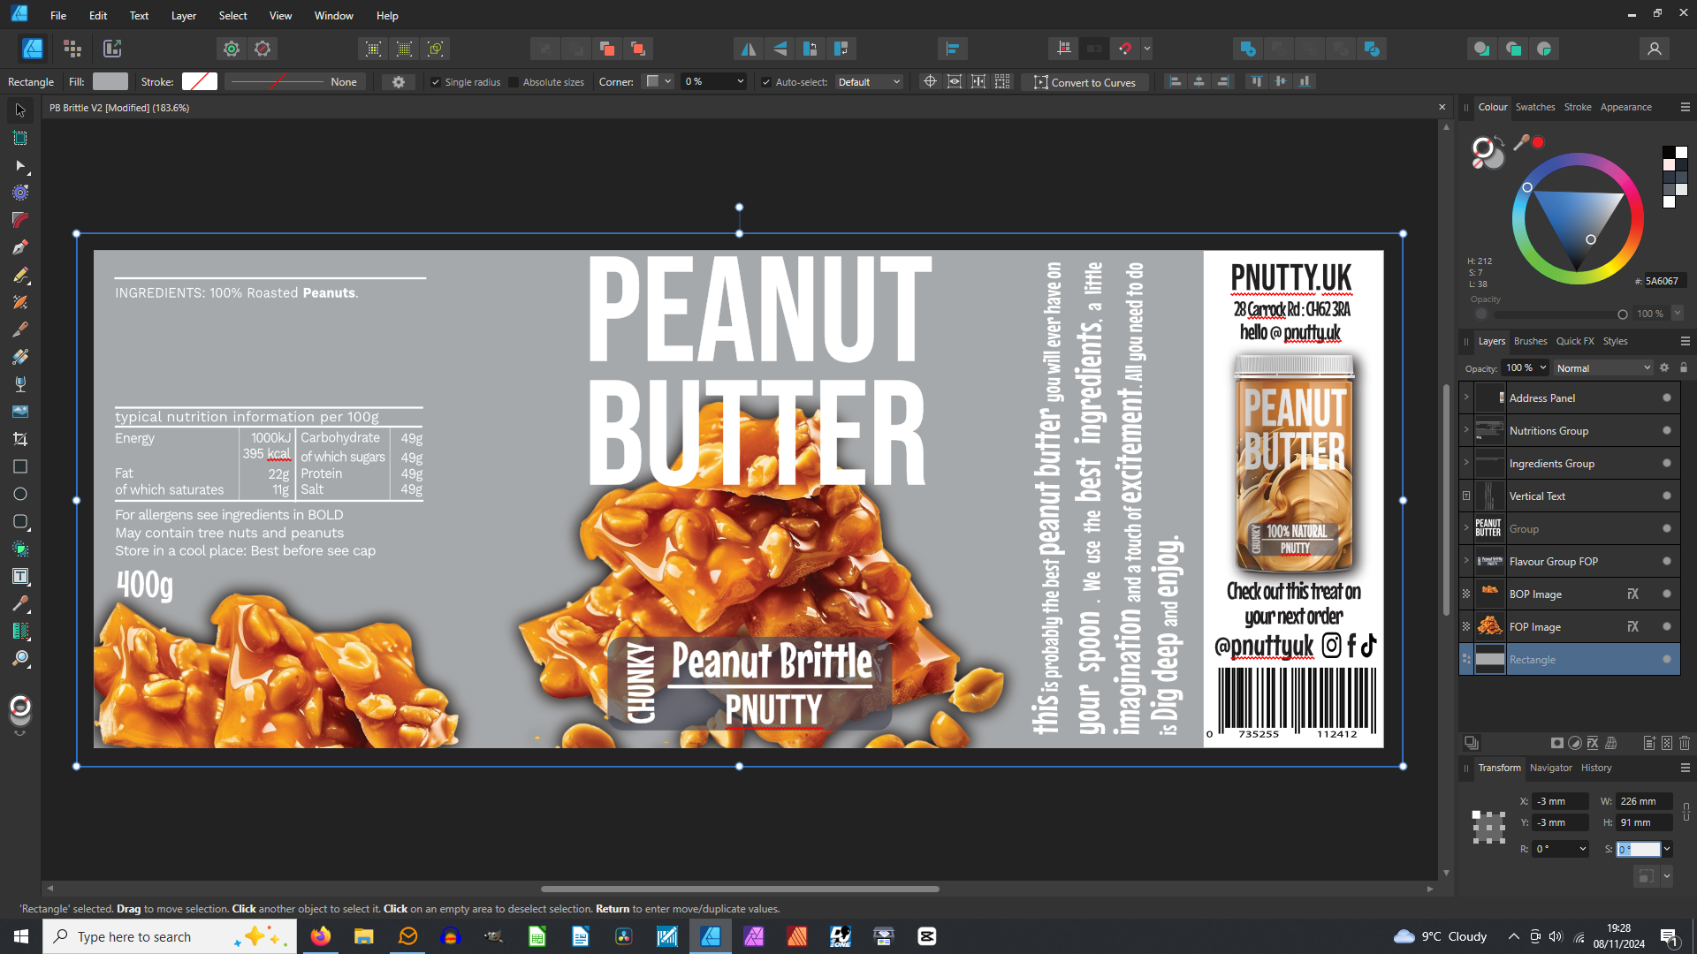
Task: Click the Add Layer icon in Layers panel
Action: click(1649, 743)
